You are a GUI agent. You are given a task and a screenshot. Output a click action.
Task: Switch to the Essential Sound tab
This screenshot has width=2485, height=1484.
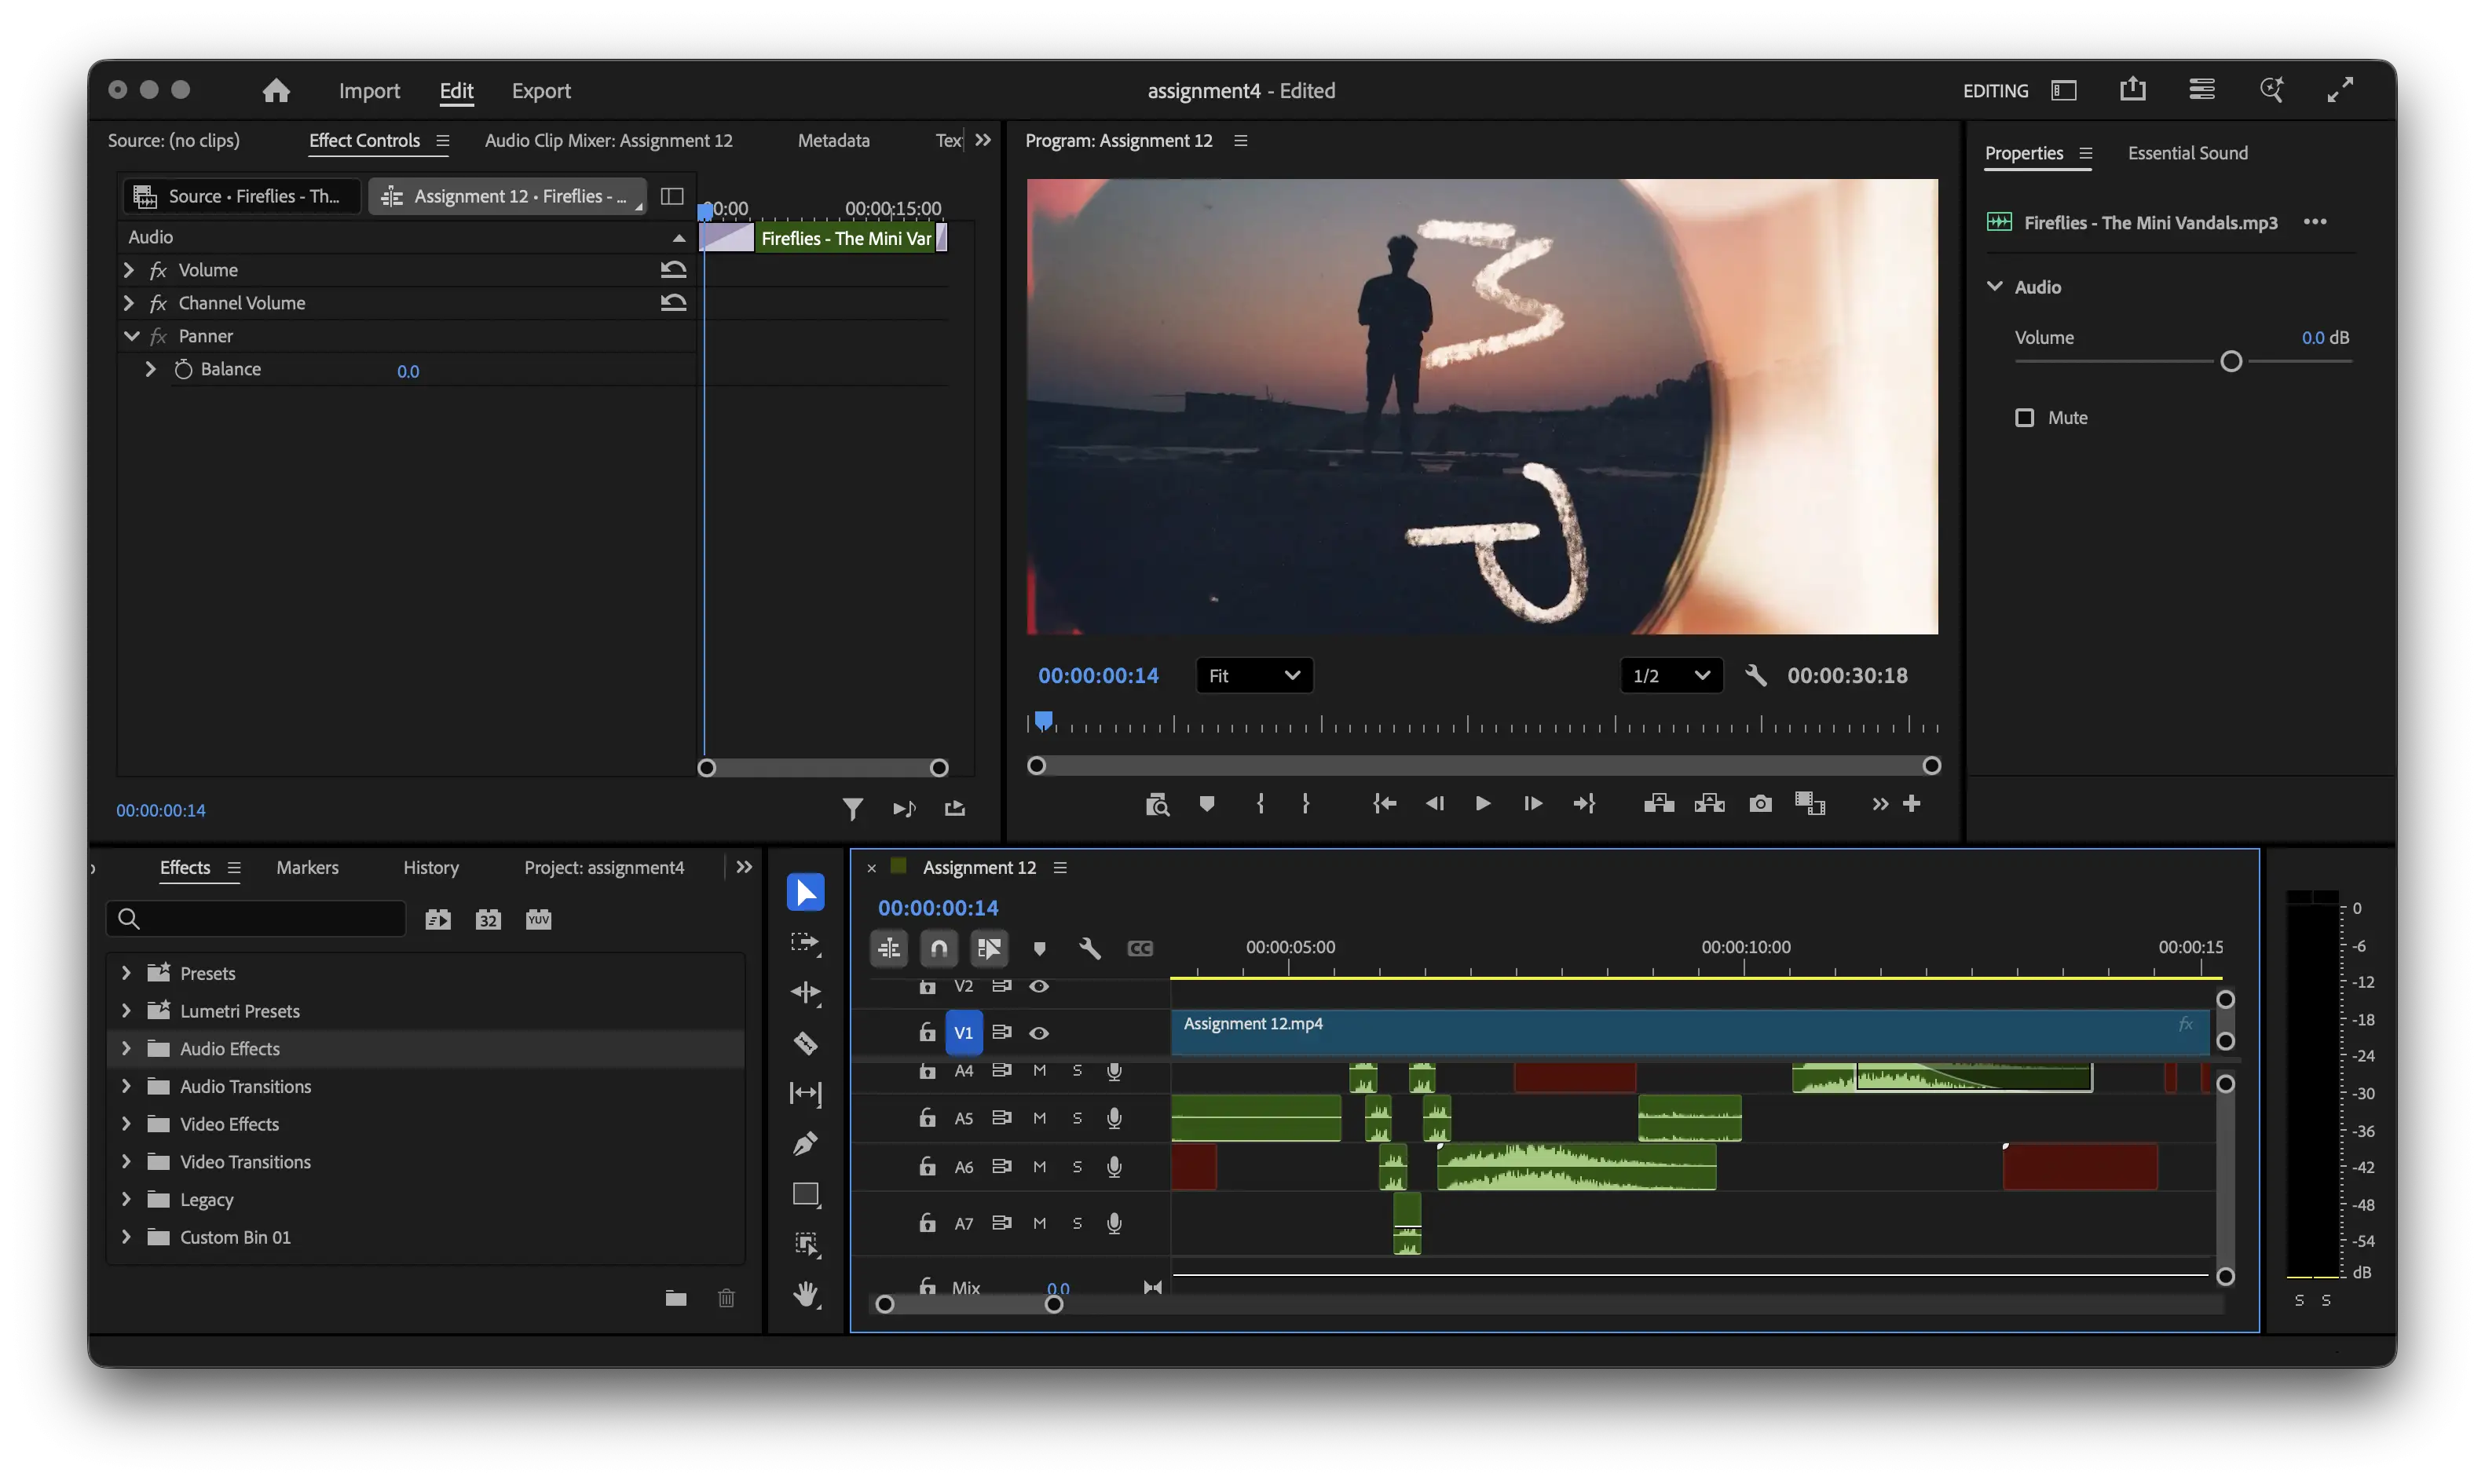pyautogui.click(x=2187, y=153)
